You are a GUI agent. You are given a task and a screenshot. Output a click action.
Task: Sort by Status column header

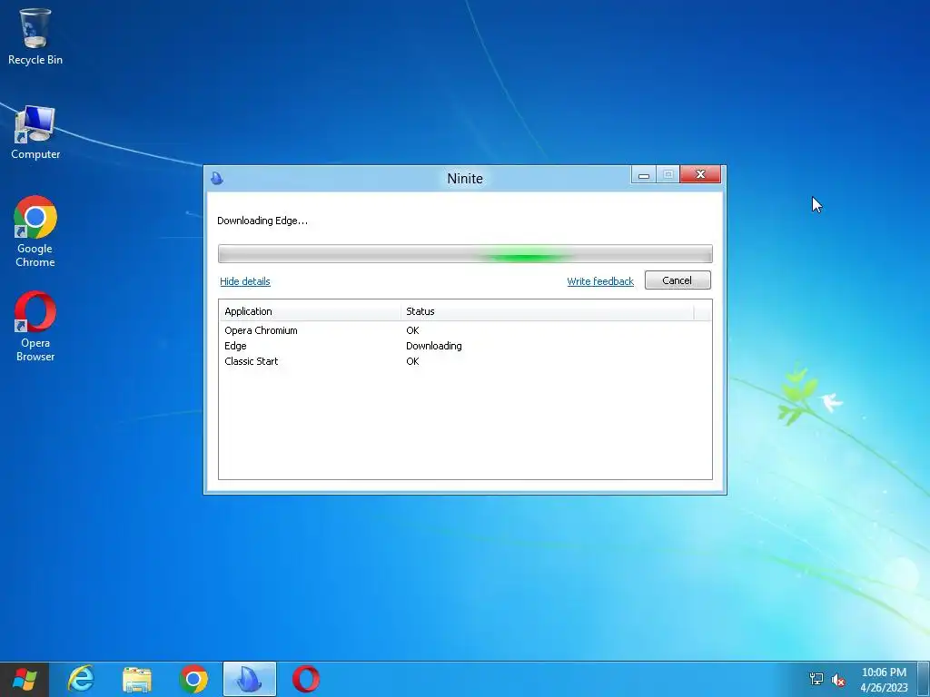[547, 311]
